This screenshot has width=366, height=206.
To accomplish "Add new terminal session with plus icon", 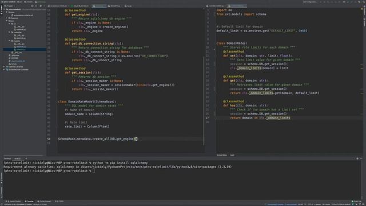I will click(x=26, y=159).
